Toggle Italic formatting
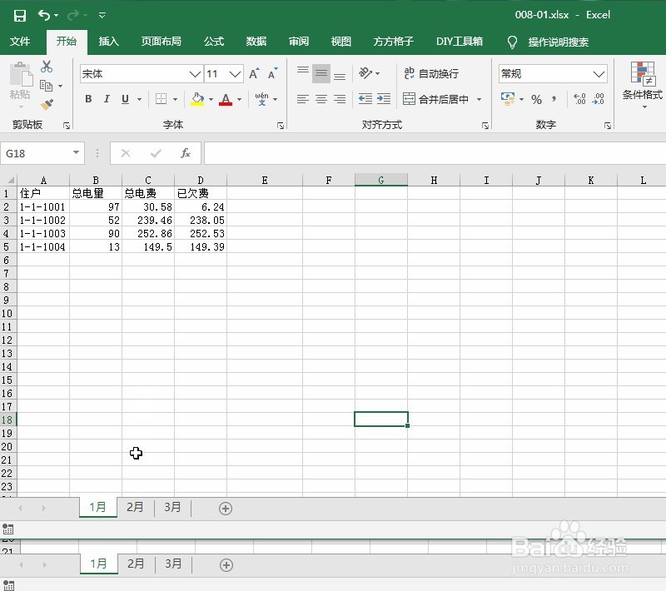Screen dimensions: 666x591 click(107, 99)
